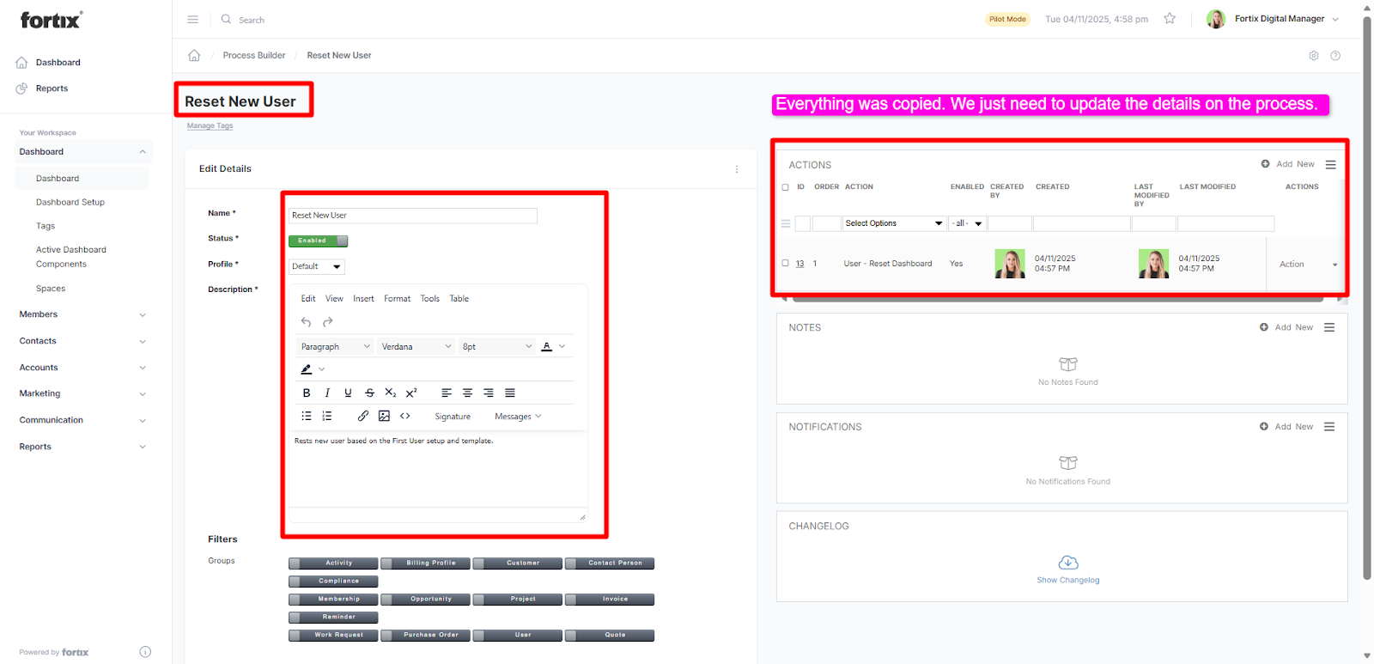The image size is (1374, 664).
Task: Open the Verdana font family dropdown
Action: (x=416, y=346)
